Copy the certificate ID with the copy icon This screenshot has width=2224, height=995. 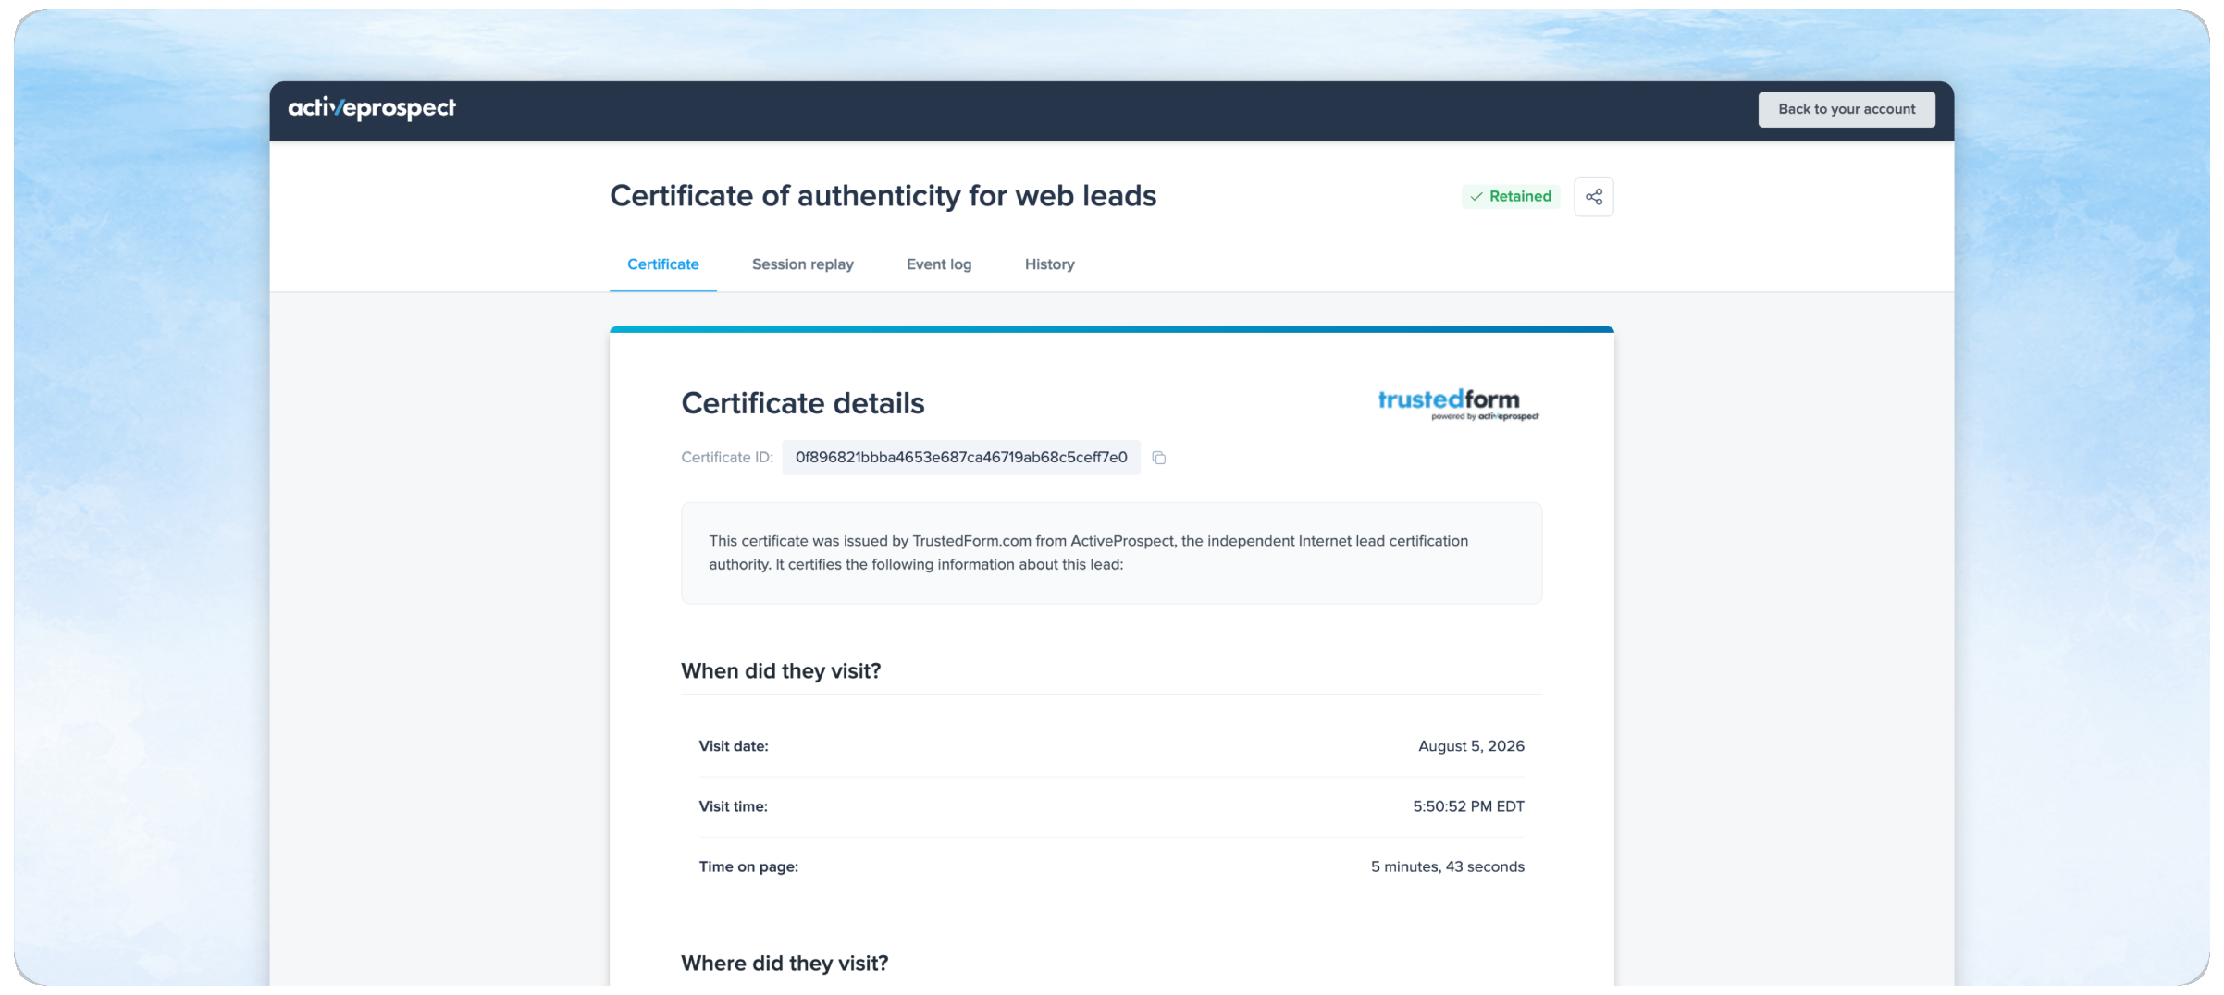coord(1158,458)
